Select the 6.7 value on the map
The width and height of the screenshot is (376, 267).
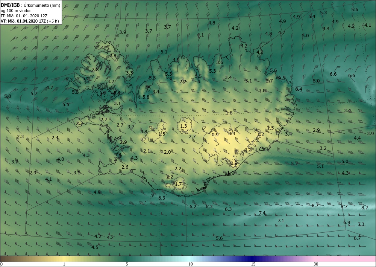[x=357, y=238]
